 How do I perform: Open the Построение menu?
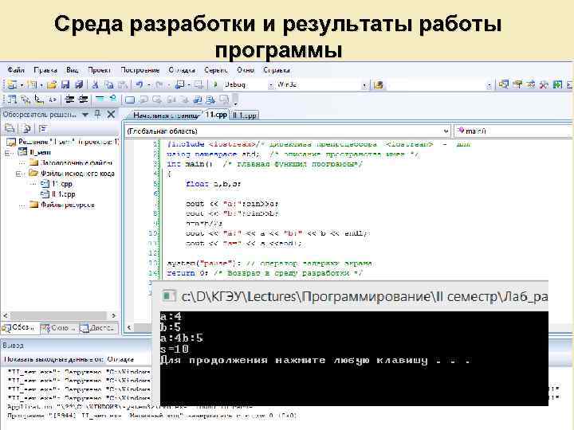[x=140, y=70]
